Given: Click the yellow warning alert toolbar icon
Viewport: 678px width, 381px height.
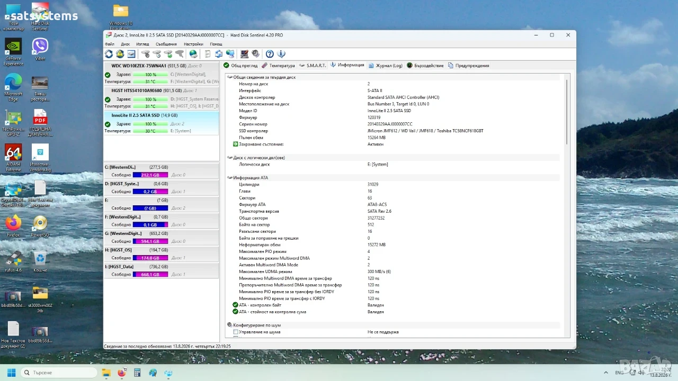Looking at the screenshot, I should [x=120, y=54].
